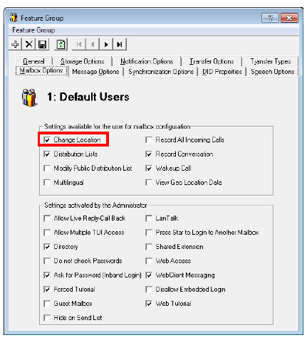This screenshot has height=345, width=307.
Task: Enable Record All Incoming Calls
Action: click(149, 140)
